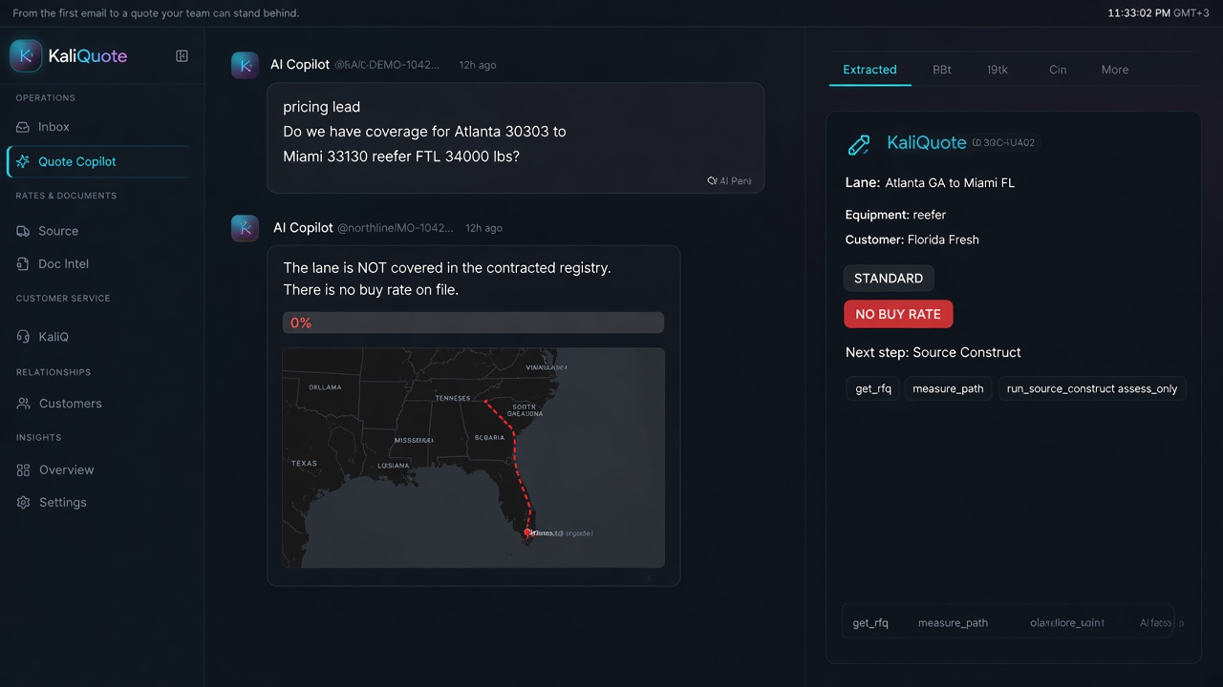Click the Settings gear icon

tap(24, 502)
